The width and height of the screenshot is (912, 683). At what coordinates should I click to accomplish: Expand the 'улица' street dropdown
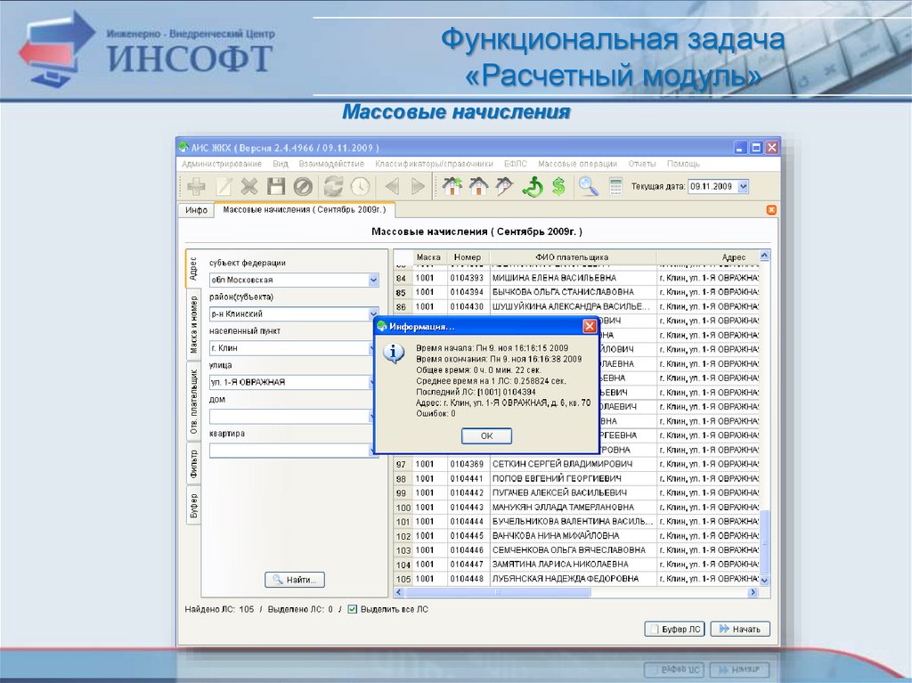pos(373,382)
